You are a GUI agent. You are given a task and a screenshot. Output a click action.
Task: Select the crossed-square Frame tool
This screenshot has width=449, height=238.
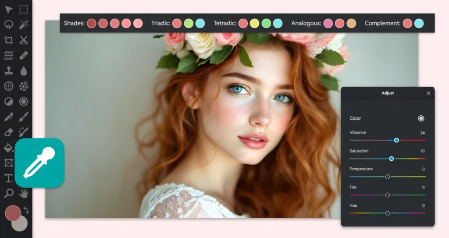[9, 163]
